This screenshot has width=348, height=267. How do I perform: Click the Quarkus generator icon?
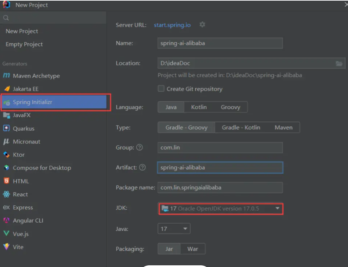[x=6, y=128]
